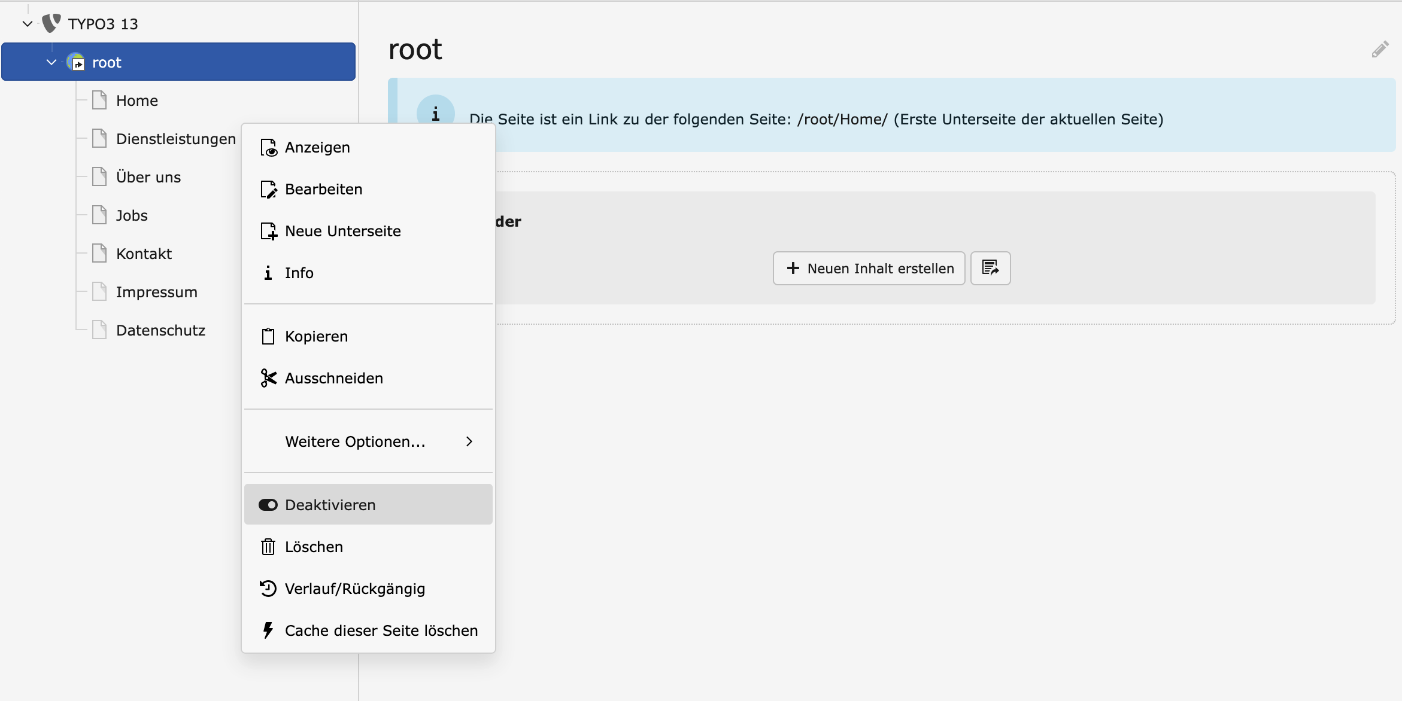Toggle Deaktivieren in the context menu
The image size is (1402, 701).
[330, 505]
